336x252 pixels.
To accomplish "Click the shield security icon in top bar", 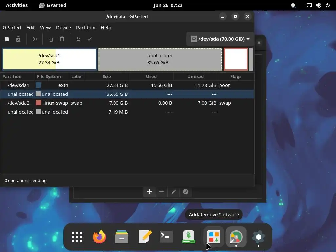I will click(293, 5).
